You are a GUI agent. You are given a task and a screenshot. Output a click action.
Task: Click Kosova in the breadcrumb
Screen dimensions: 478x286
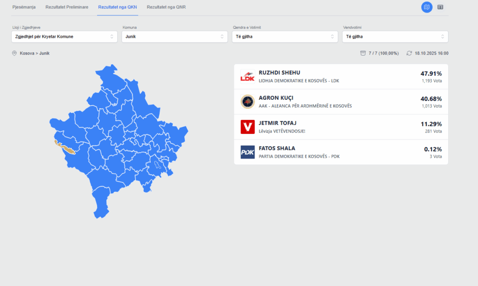tap(27, 53)
